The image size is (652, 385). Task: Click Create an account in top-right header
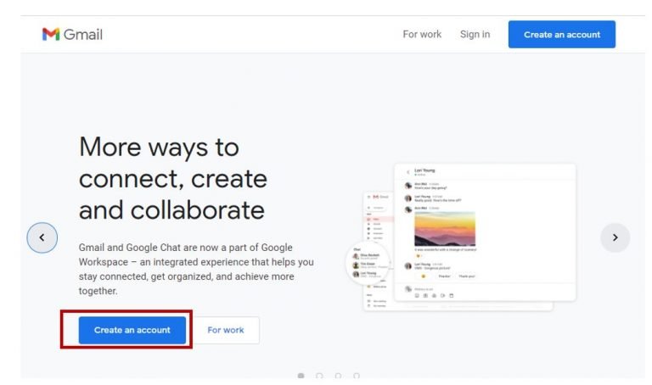tap(561, 35)
